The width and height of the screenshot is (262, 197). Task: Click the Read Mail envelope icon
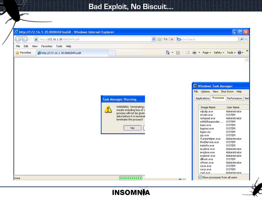tap(188, 53)
